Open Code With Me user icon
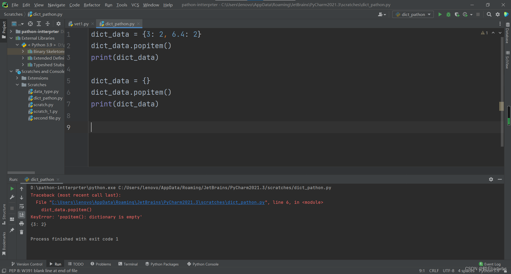 click(382, 14)
